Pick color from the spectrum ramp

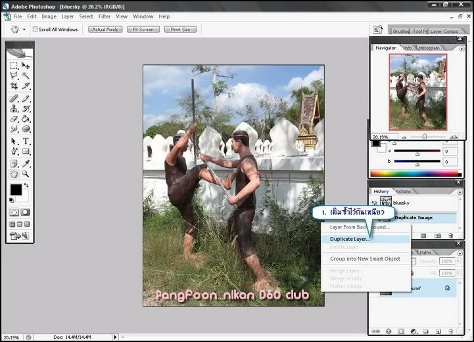click(415, 173)
